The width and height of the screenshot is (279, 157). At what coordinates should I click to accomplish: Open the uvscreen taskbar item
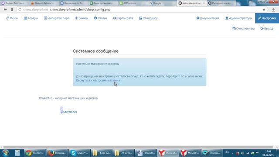(x=212, y=153)
